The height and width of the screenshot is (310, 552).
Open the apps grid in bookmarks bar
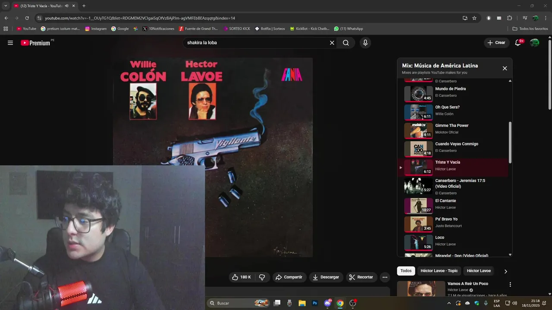point(6,29)
